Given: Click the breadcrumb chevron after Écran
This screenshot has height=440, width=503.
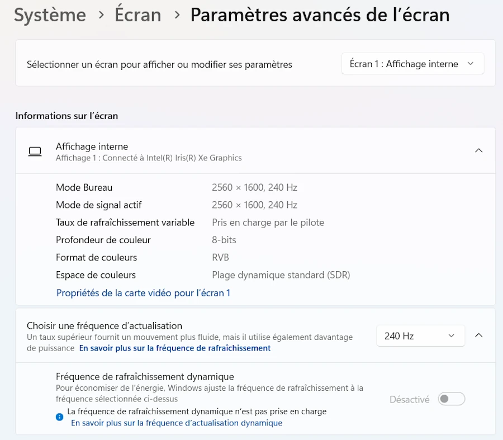Looking at the screenshot, I should pos(177,15).
